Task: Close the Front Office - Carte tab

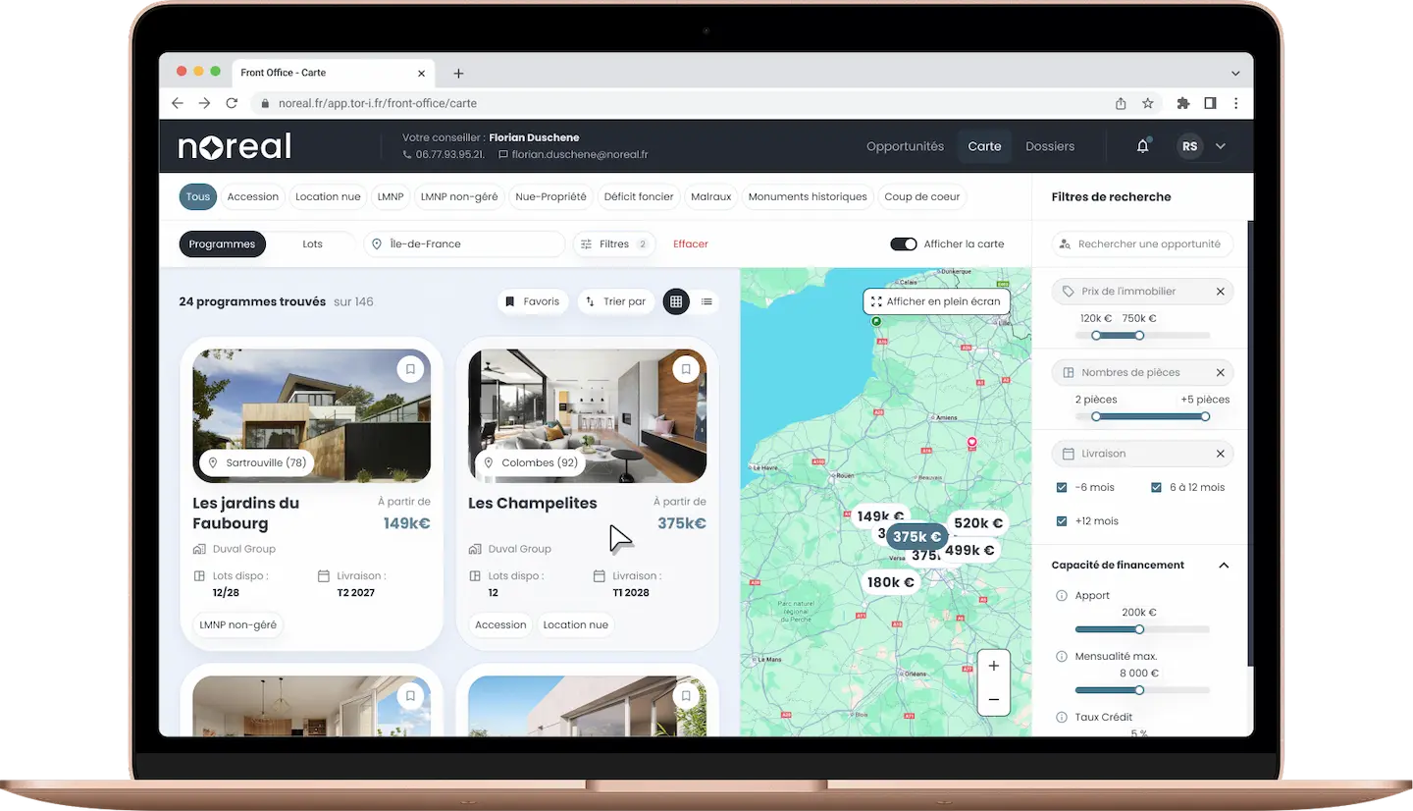Action: (422, 74)
